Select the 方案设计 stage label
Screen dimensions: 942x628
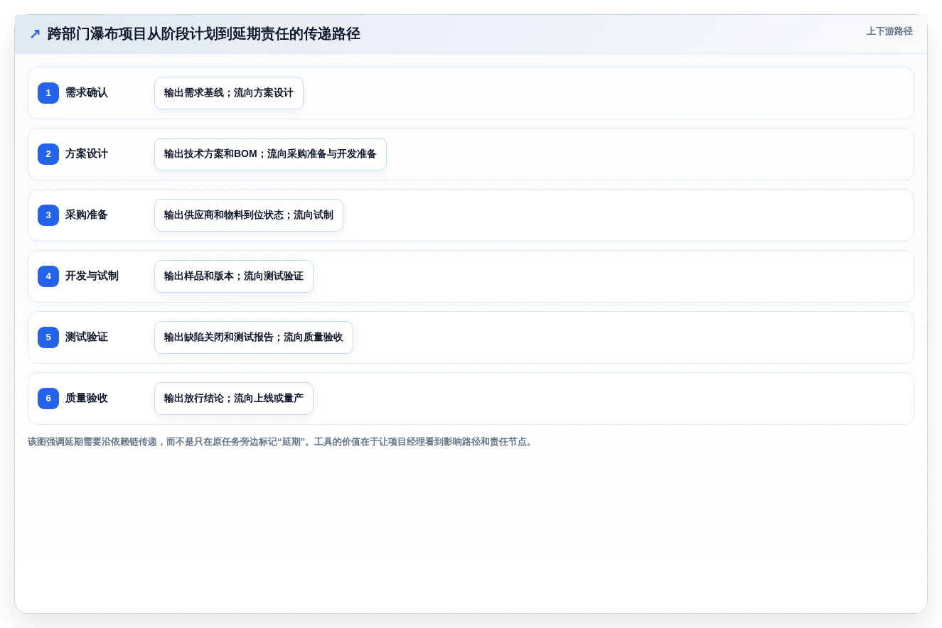(x=87, y=154)
